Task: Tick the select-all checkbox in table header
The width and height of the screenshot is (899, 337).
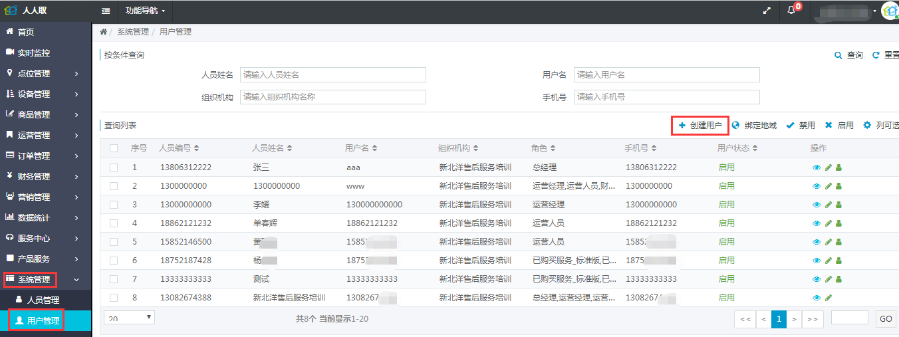Action: click(x=114, y=148)
